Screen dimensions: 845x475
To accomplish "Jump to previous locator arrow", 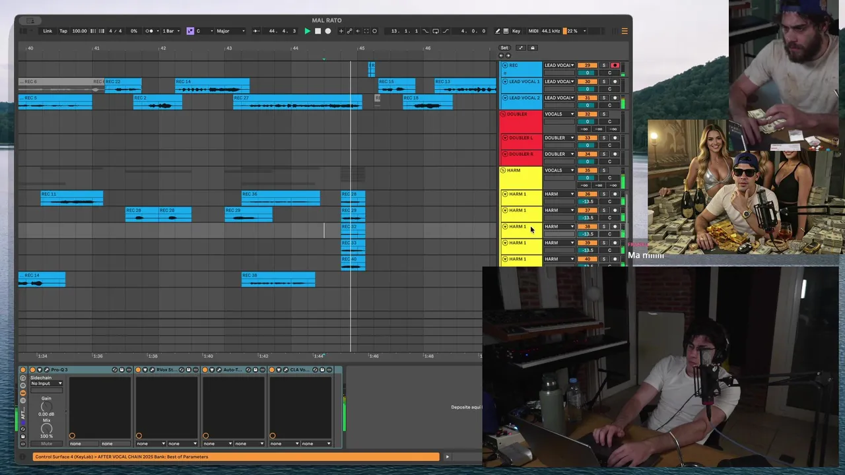I will click(x=501, y=55).
